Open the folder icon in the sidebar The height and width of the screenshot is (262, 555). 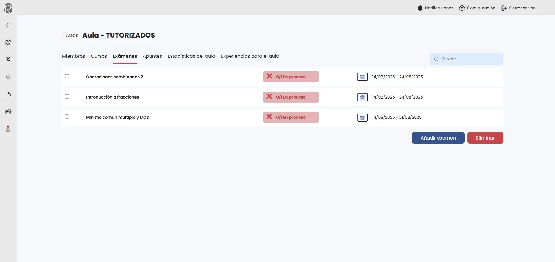click(x=8, y=94)
